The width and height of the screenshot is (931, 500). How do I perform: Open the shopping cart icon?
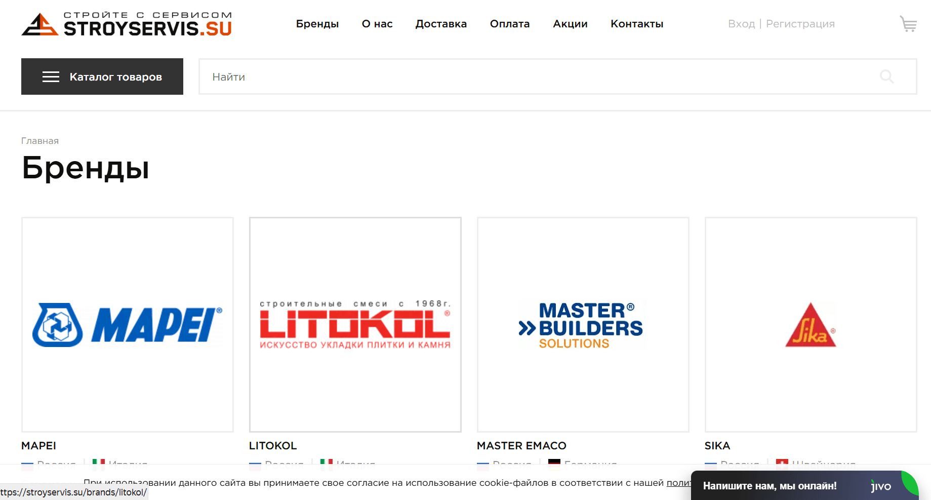908,24
